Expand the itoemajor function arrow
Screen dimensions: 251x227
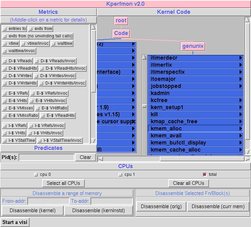(241, 79)
